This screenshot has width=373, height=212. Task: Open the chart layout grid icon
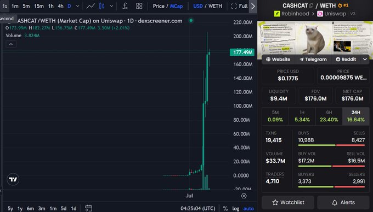coord(139,6)
